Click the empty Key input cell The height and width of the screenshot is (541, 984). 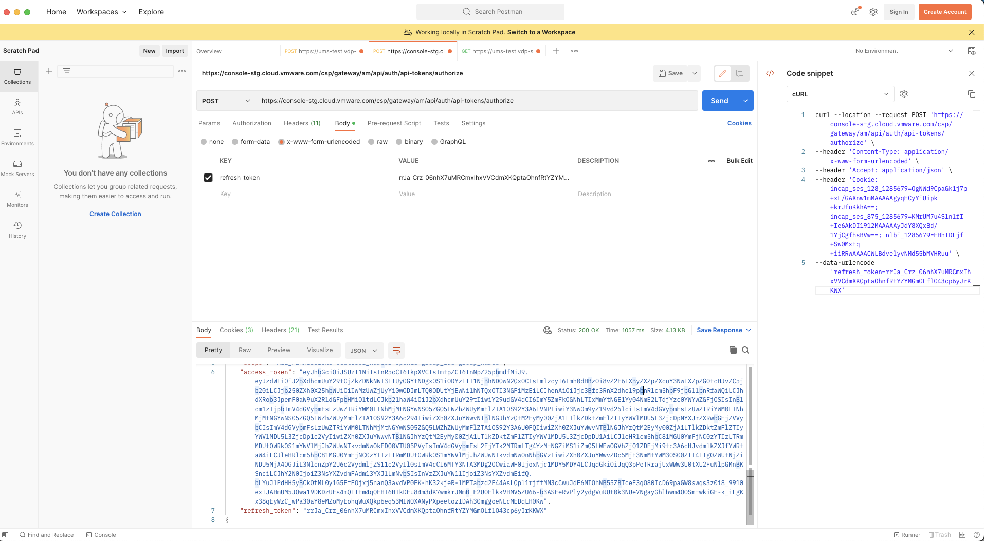(x=304, y=195)
